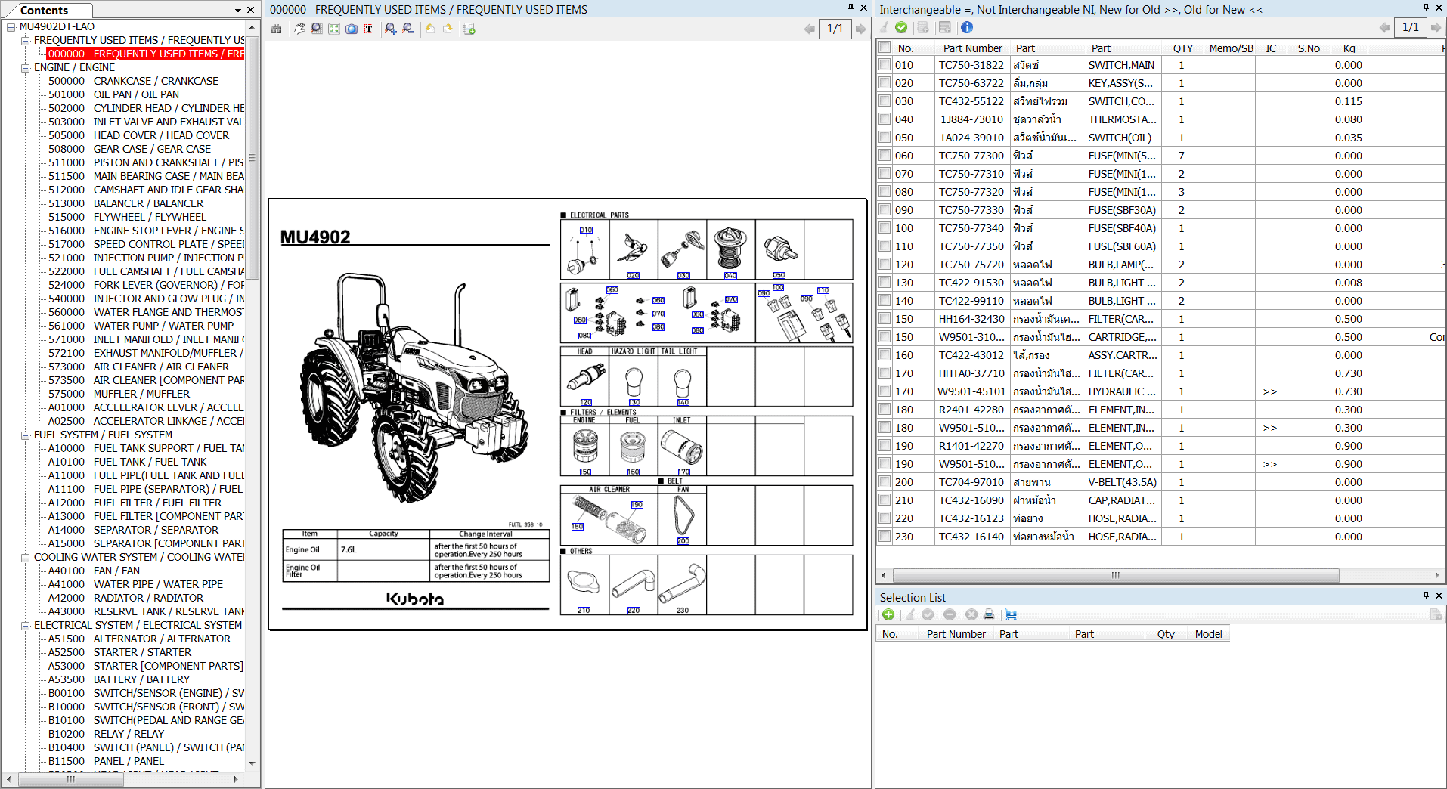Click the zoom in magnifier icon
1447x789 pixels.
[x=391, y=29]
